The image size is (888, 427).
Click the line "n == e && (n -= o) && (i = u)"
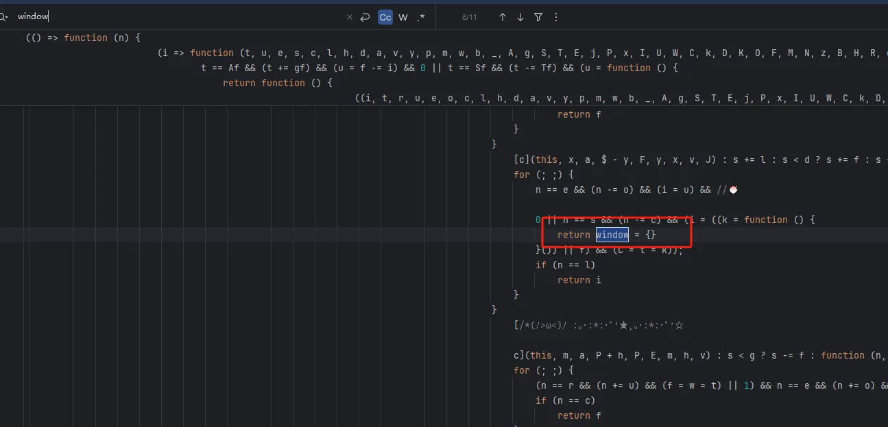click(x=636, y=190)
